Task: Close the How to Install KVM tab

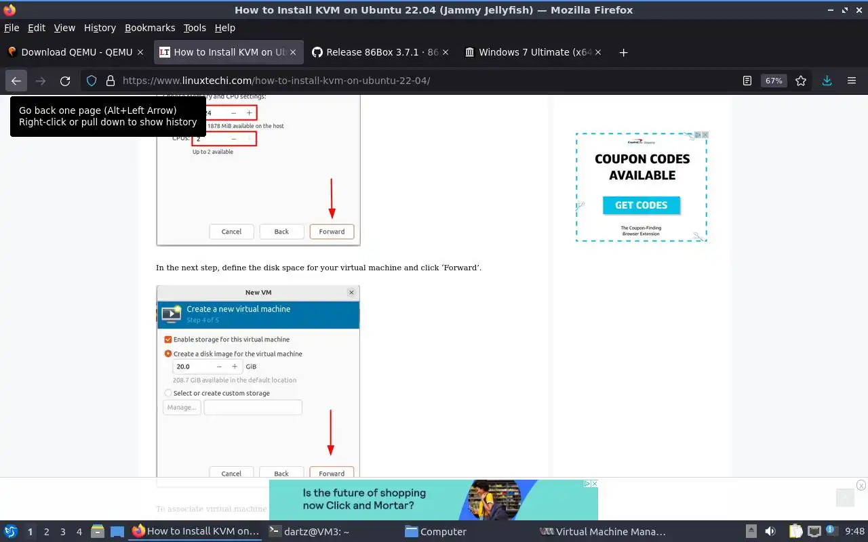Action: (x=293, y=52)
